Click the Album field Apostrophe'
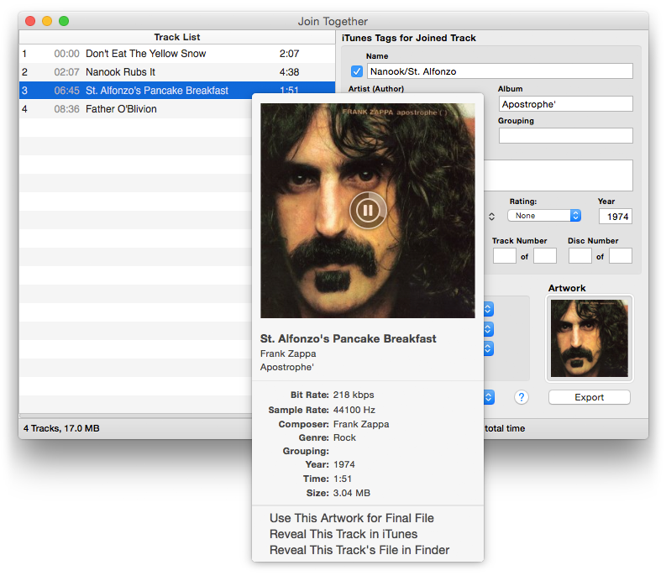The image size is (666, 581). tap(566, 104)
